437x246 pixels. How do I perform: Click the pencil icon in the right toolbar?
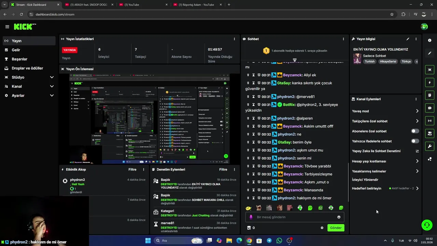click(x=429, y=53)
